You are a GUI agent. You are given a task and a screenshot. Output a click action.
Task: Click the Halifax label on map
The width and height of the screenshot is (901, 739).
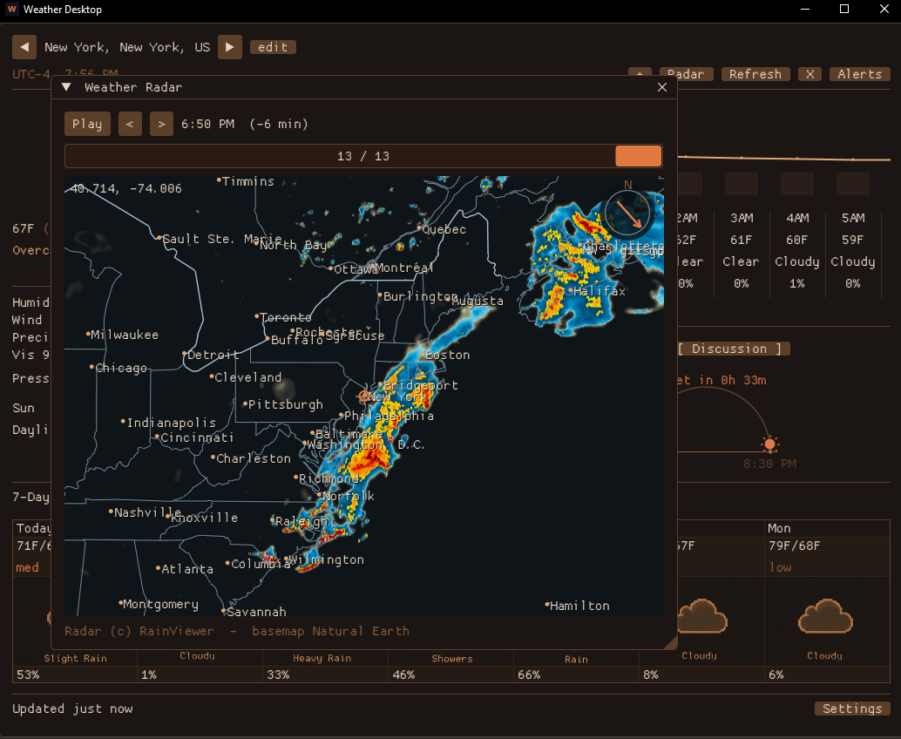tap(598, 291)
